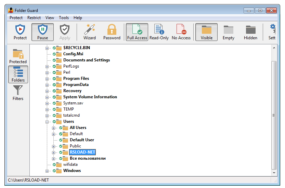Click the vertical scrollbar thumb
Image resolution: width=285 pixels, height=188 pixels.
point(274,115)
